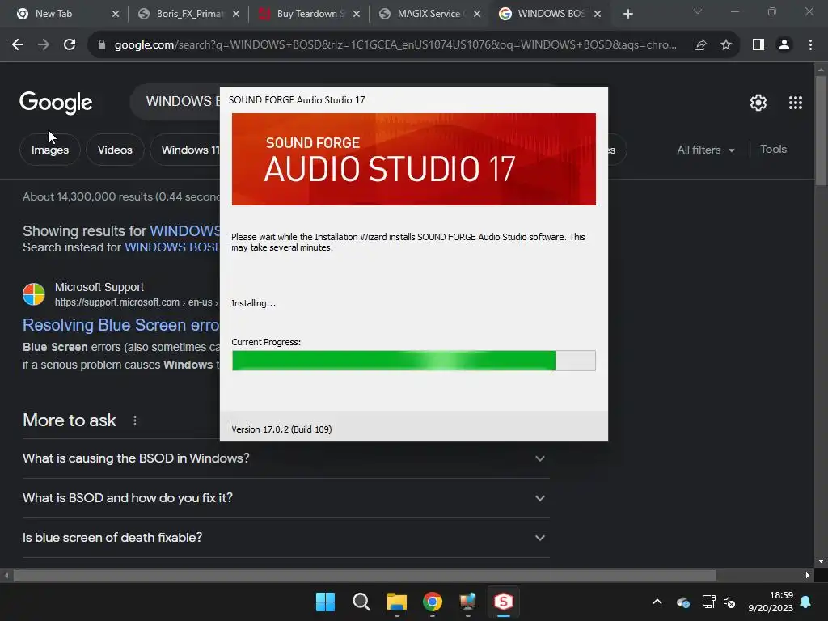Open the Chrome profile avatar icon
The width and height of the screenshot is (828, 621).
pos(784,45)
